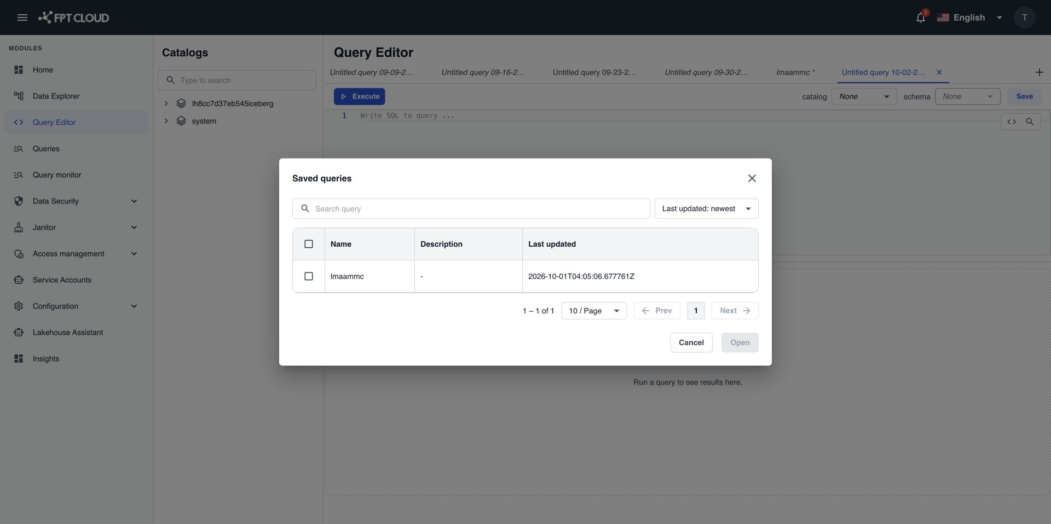
Task: Click the Cancel button
Action: [x=691, y=342]
